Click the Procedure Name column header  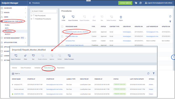71,26
